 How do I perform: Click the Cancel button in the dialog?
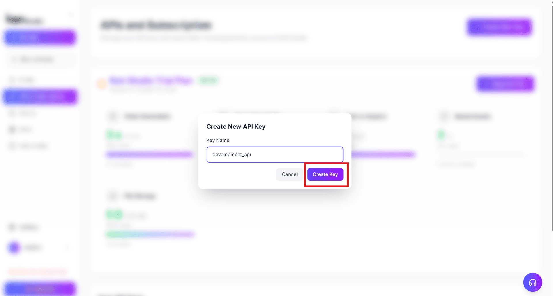(x=289, y=174)
